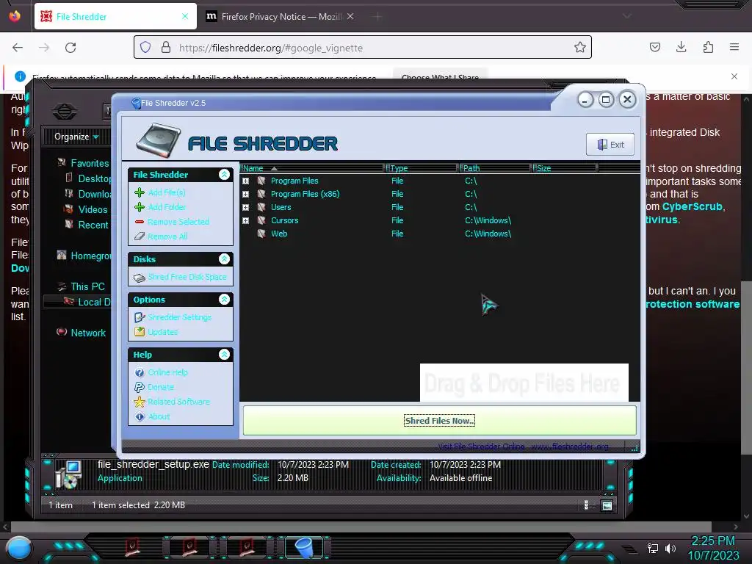The image size is (752, 564).
Task: Open a new browser tab
Action: (377, 16)
